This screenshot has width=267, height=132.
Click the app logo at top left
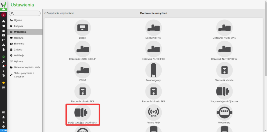click(3, 5)
